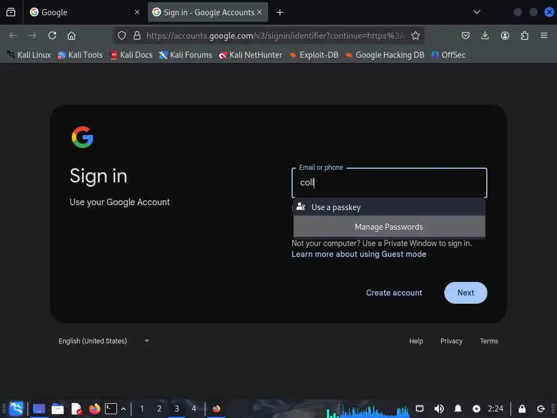
Task: Open a new tab with plus button
Action: pos(280,13)
